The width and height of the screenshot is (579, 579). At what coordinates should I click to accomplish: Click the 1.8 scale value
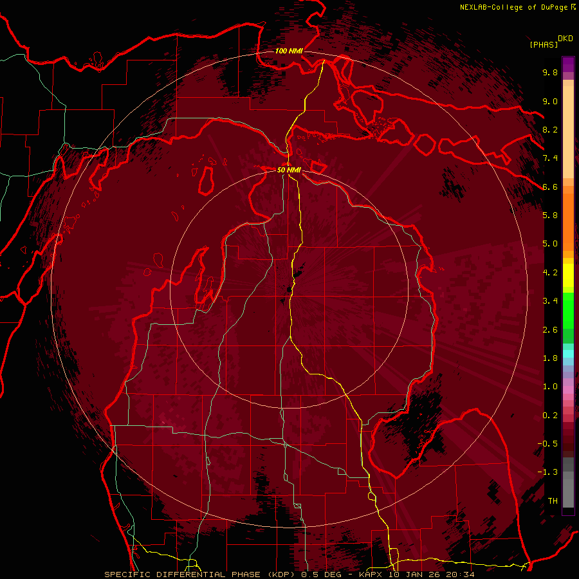coord(550,358)
